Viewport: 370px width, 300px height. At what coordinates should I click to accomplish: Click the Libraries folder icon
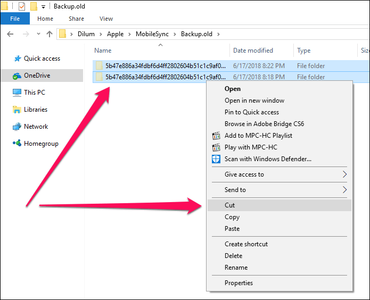(x=17, y=110)
